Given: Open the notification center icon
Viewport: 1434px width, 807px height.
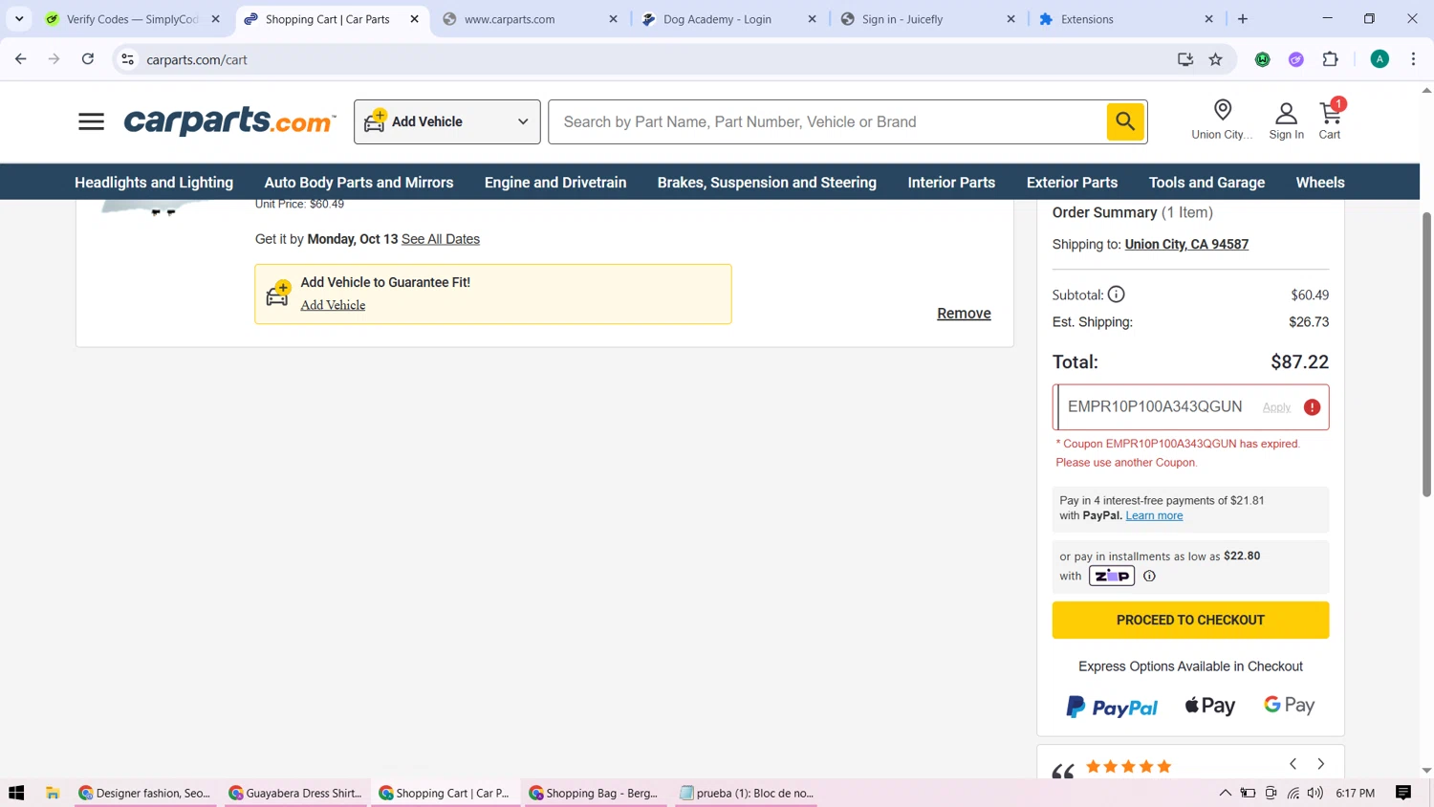Looking at the screenshot, I should tap(1403, 793).
